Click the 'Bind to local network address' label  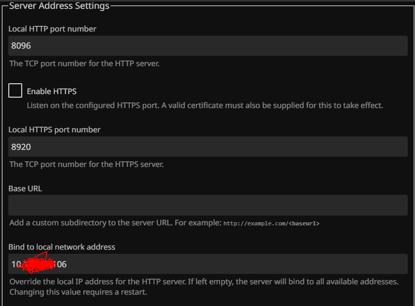tap(62, 247)
